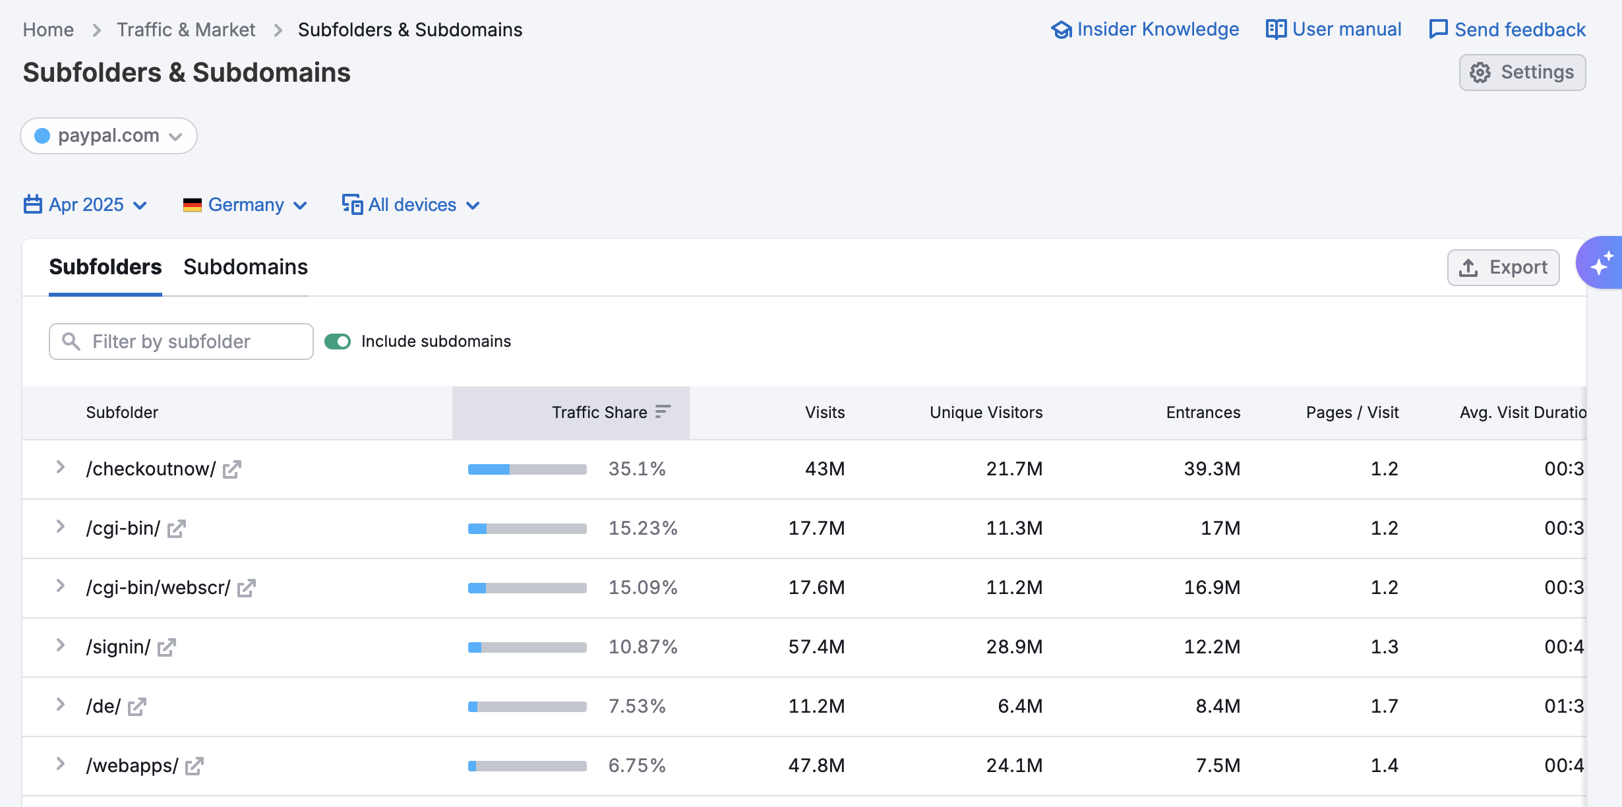Open the Germany country dropdown
1622x807 pixels.
click(245, 205)
